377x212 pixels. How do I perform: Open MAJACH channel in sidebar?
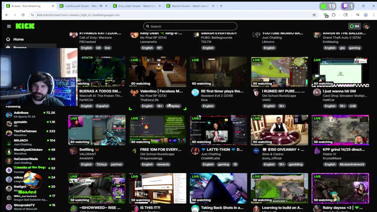[x=31, y=142]
